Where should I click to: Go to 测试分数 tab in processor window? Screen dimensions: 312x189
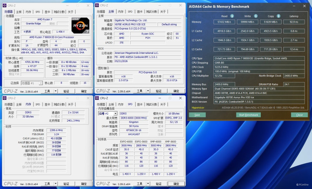(59, 12)
